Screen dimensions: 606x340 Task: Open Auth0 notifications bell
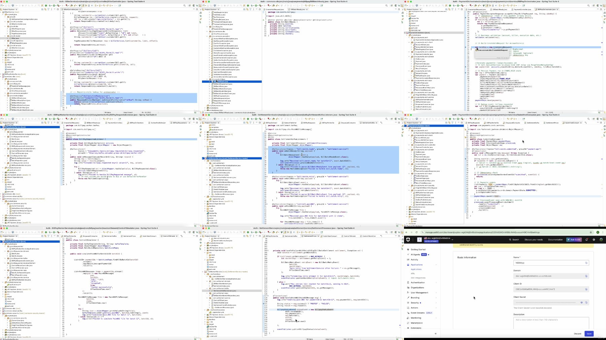pos(586,239)
